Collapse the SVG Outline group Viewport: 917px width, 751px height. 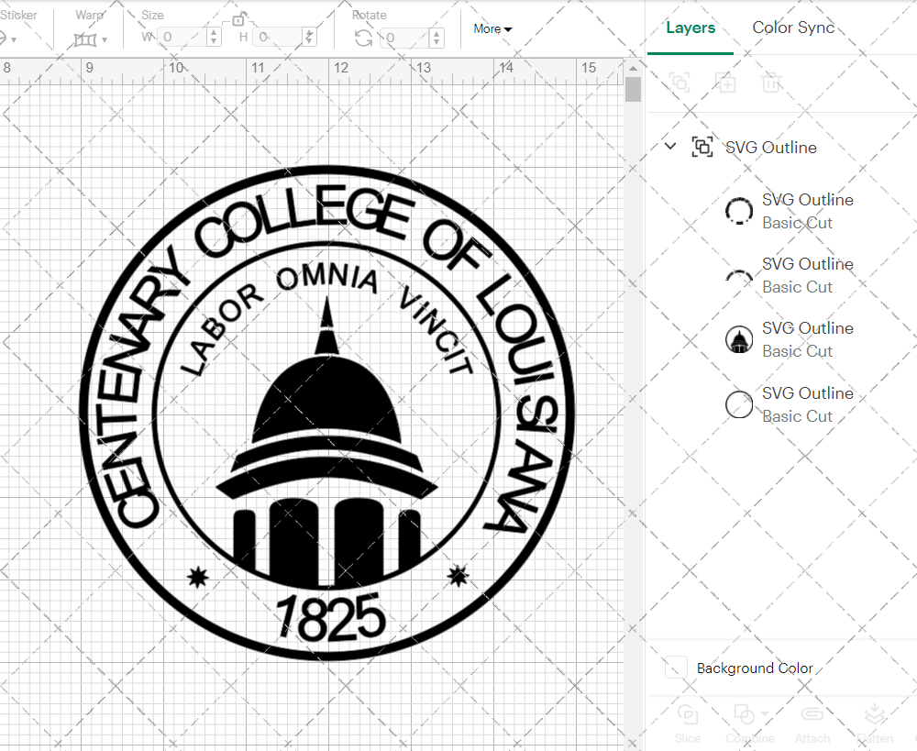(x=670, y=146)
